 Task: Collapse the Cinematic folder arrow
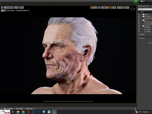(x=142, y=16)
